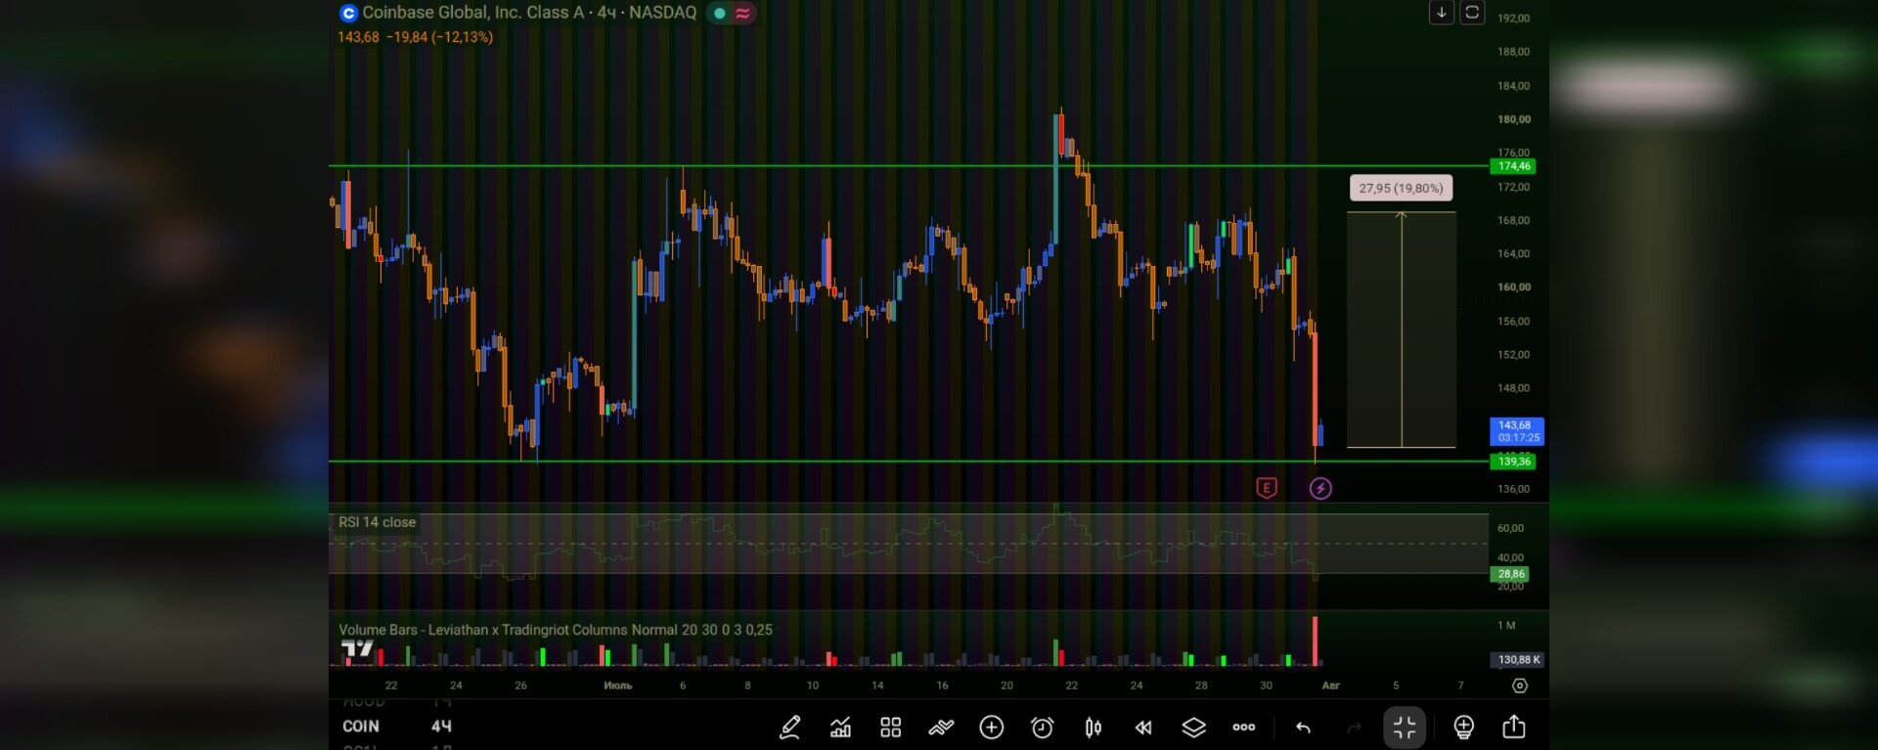Click the 174,46 green price label
Viewport: 1878px width, 750px height.
click(x=1512, y=166)
